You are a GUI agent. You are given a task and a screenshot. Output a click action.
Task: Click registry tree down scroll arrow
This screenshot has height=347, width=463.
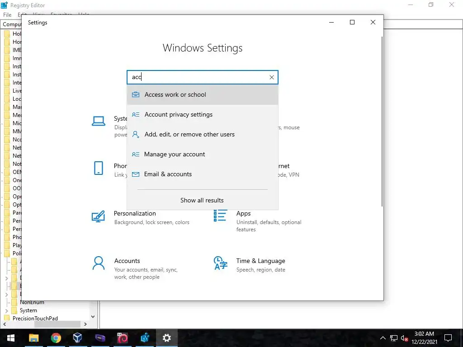93,317
